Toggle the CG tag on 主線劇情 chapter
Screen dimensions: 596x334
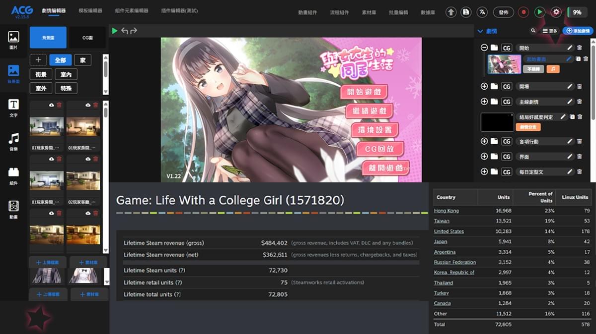coord(506,102)
